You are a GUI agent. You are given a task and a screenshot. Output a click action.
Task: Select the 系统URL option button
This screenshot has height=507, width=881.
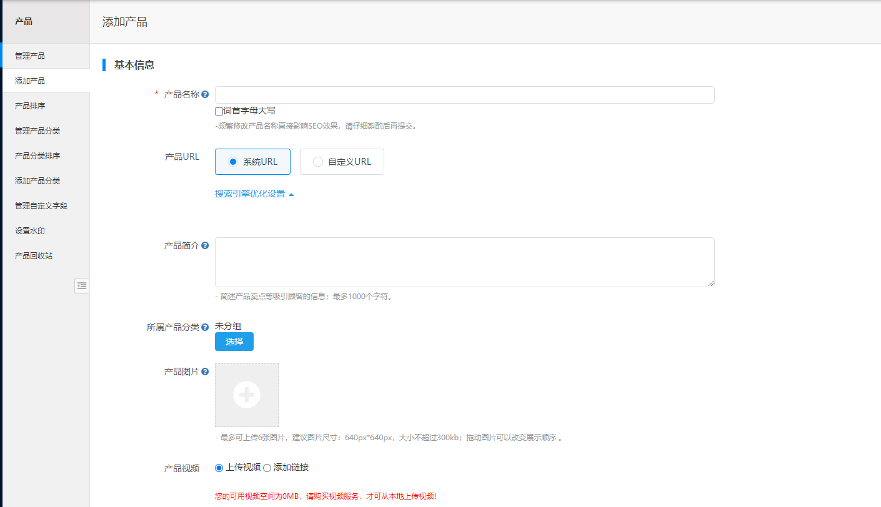252,161
